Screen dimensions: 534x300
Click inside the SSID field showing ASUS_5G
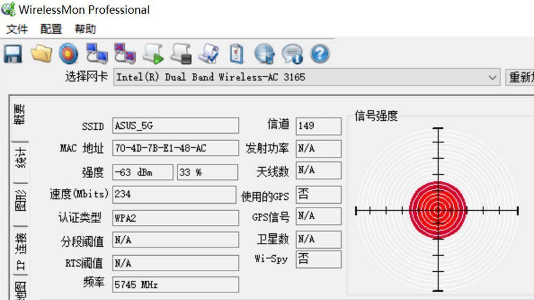175,125
